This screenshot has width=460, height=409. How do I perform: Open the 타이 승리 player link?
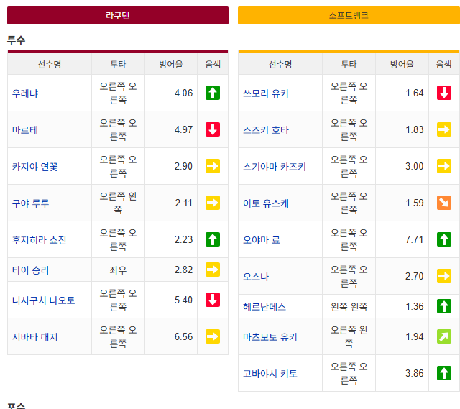coord(30,270)
